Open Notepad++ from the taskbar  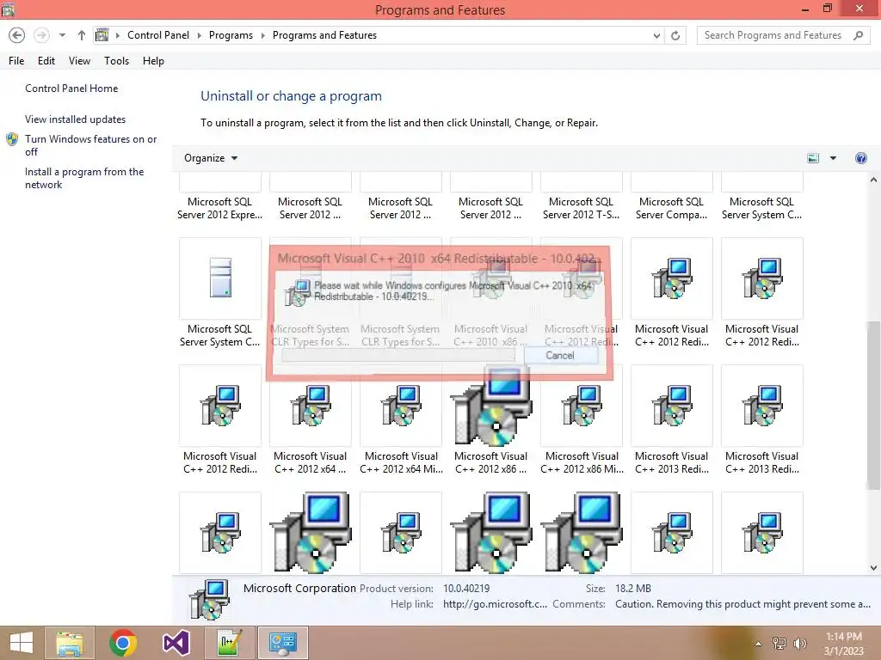click(x=229, y=643)
